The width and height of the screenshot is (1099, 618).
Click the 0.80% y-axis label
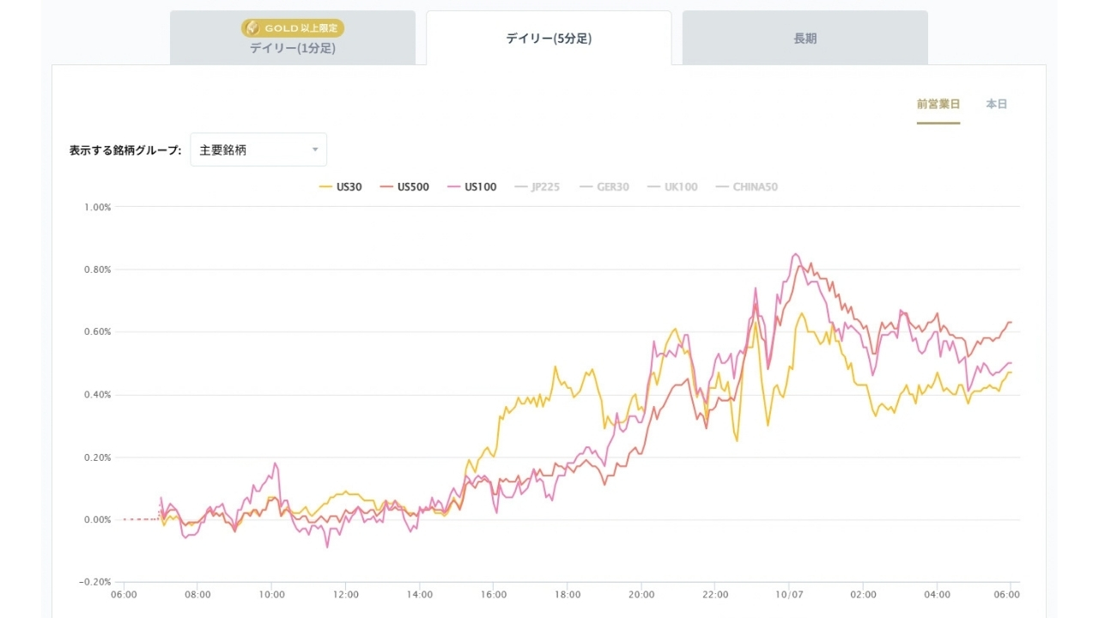(x=97, y=270)
